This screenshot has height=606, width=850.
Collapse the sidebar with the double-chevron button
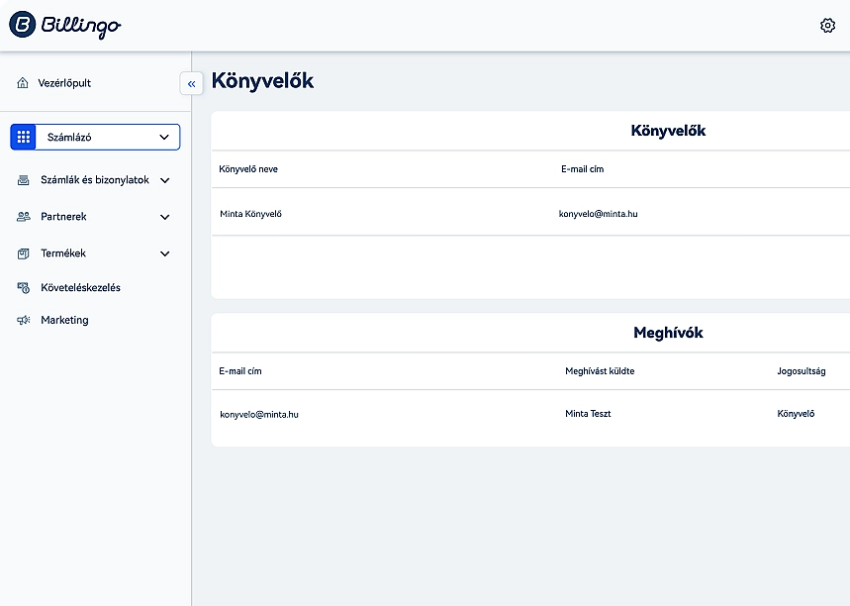191,83
